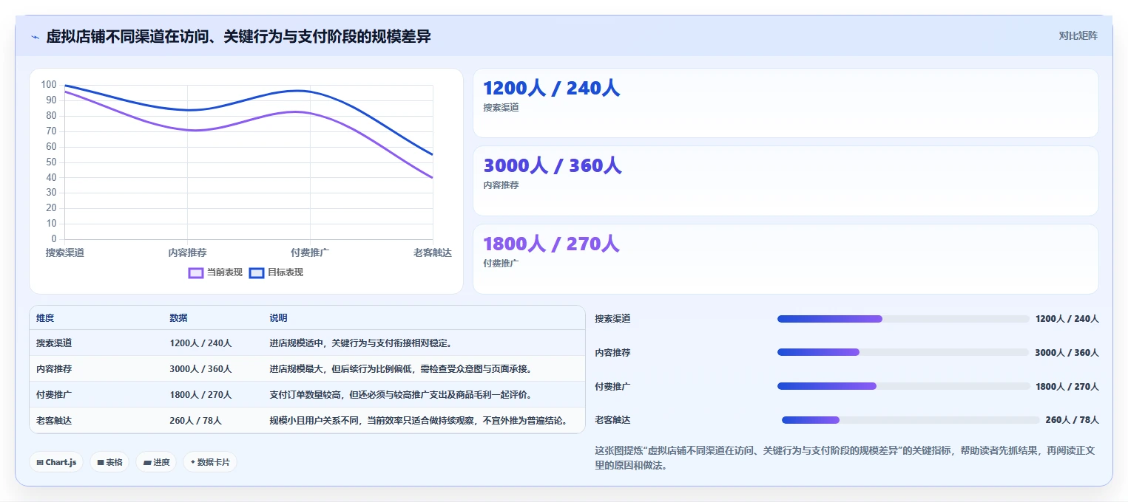The width and height of the screenshot is (1128, 502).
Task: Click the 付费推广 label in progress list
Action: tap(613, 387)
